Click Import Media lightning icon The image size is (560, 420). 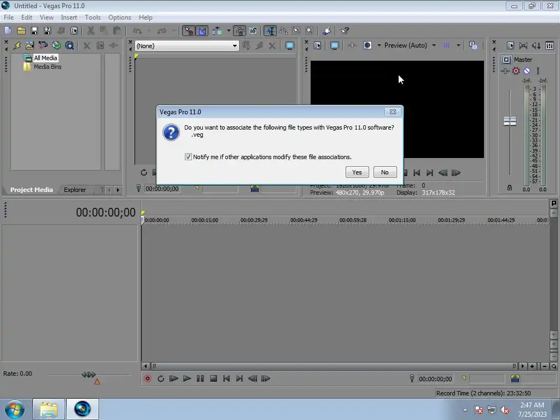pos(17,45)
